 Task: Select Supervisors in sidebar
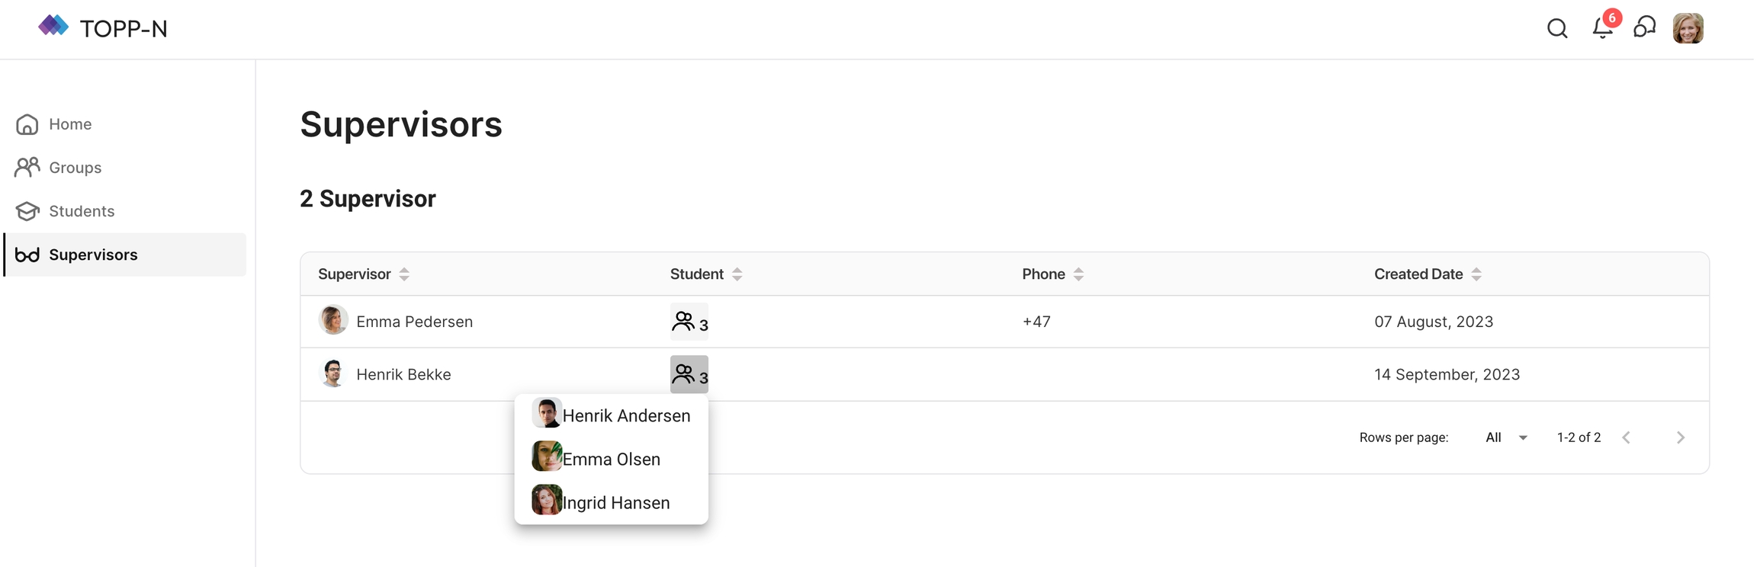pyautogui.click(x=93, y=255)
